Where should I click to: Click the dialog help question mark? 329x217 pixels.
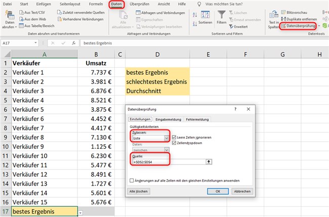tap(235, 109)
